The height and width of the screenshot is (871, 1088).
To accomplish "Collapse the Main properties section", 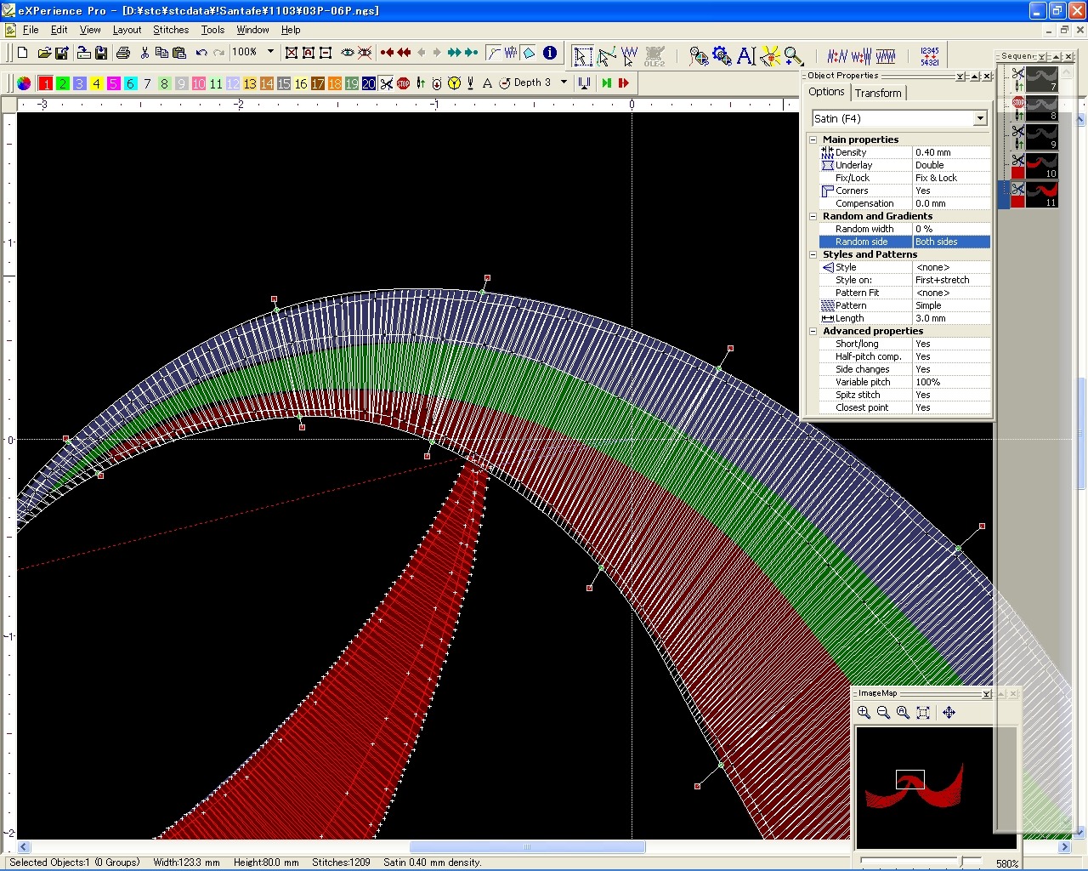I will click(813, 139).
